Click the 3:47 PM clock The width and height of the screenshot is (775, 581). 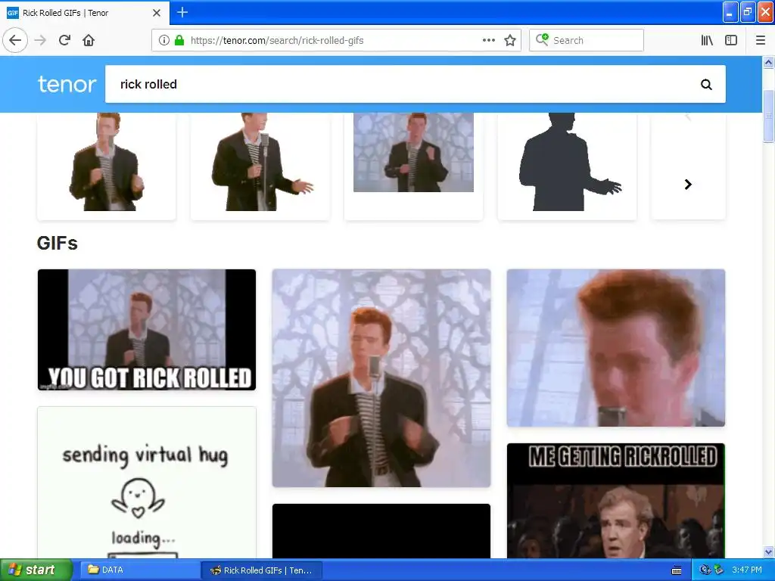click(x=747, y=570)
